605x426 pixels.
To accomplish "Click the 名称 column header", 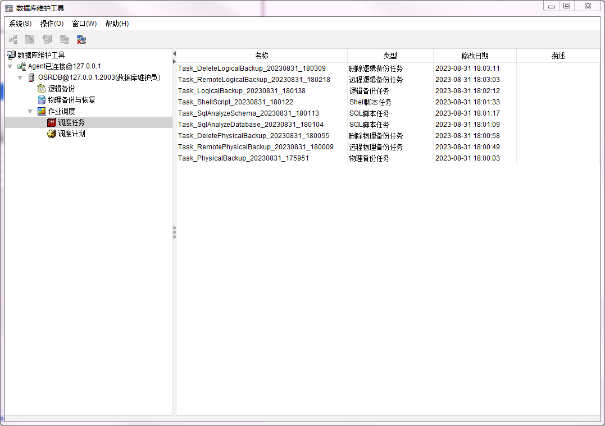I will pyautogui.click(x=262, y=56).
